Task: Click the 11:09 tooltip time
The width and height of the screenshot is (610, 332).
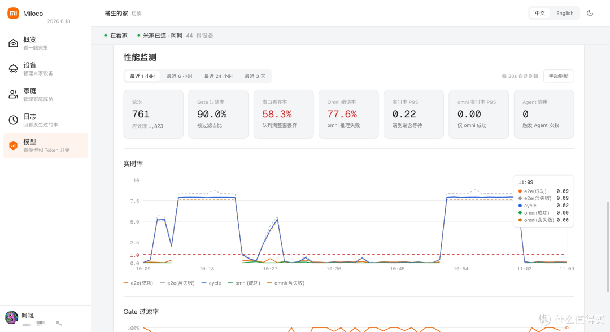Action: click(x=526, y=182)
